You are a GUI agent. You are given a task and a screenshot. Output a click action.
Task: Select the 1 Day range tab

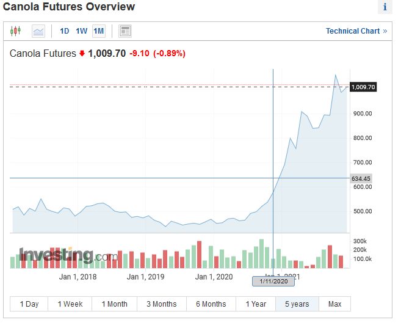(x=29, y=304)
